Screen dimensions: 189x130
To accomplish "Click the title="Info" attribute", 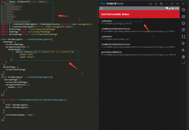I will 27,55.
